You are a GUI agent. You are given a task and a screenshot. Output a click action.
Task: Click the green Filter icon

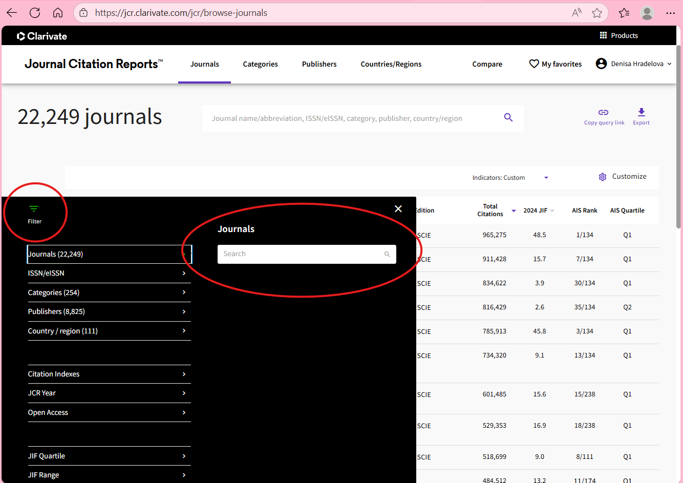(34, 209)
